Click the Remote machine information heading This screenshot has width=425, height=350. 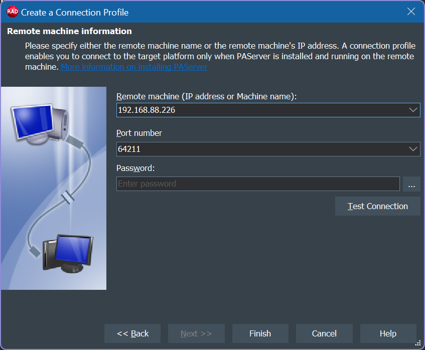[x=69, y=31]
